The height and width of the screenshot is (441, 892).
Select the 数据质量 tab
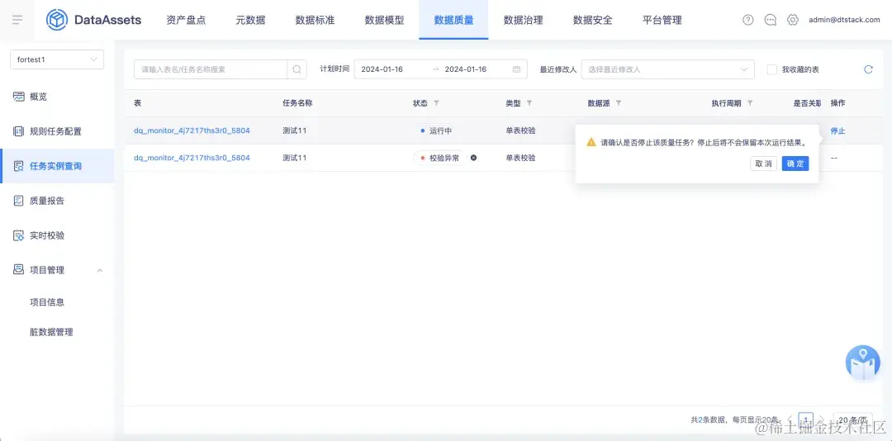[x=453, y=20]
